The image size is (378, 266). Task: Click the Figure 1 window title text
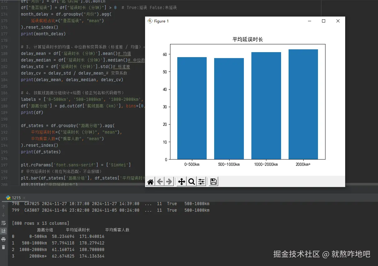click(x=161, y=21)
